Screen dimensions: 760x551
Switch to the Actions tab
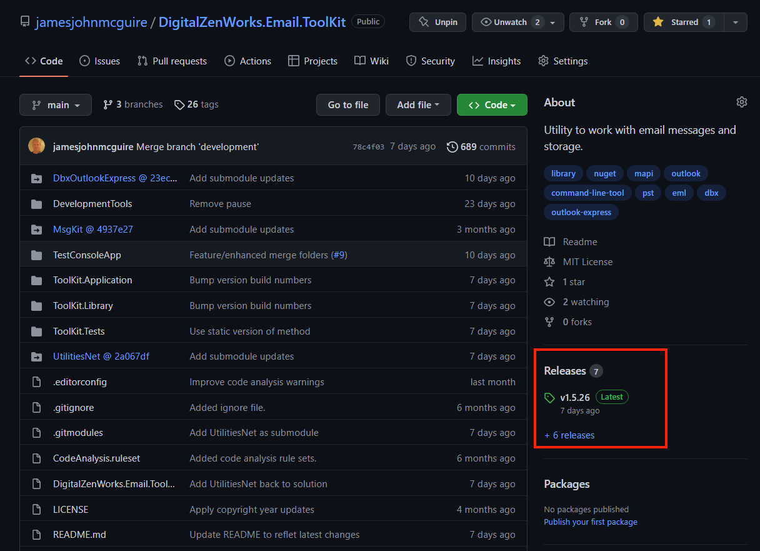coord(247,61)
